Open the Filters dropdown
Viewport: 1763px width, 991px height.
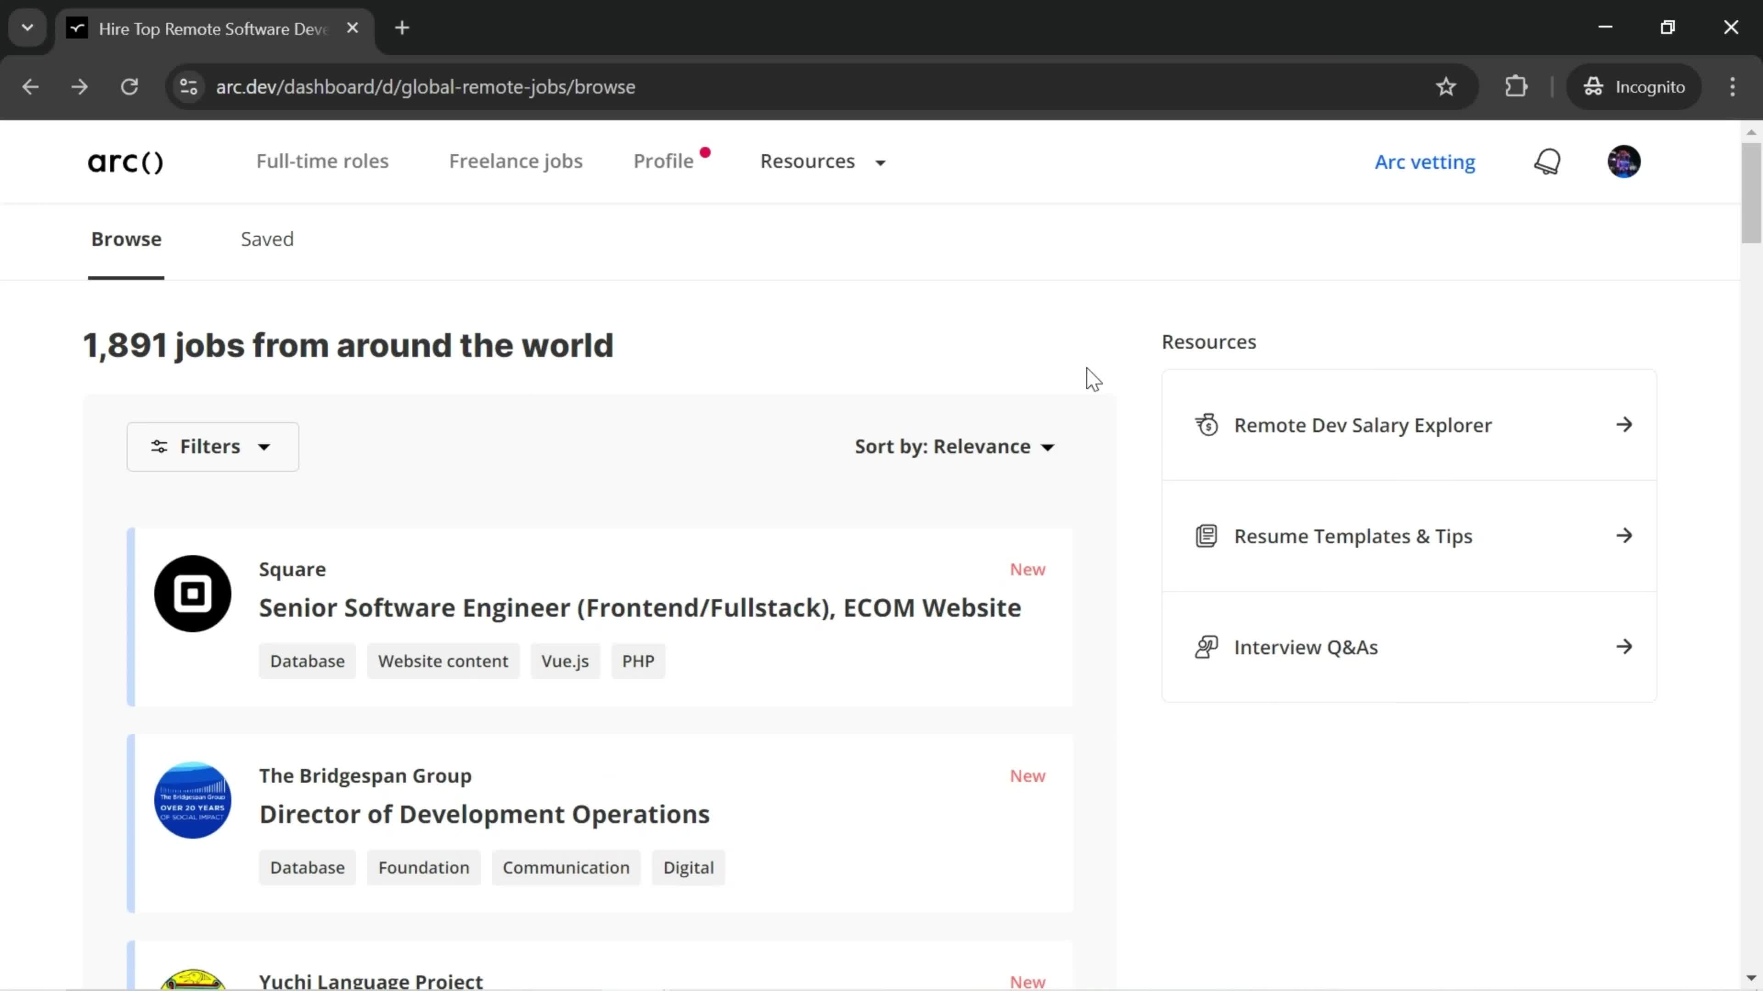[213, 446]
